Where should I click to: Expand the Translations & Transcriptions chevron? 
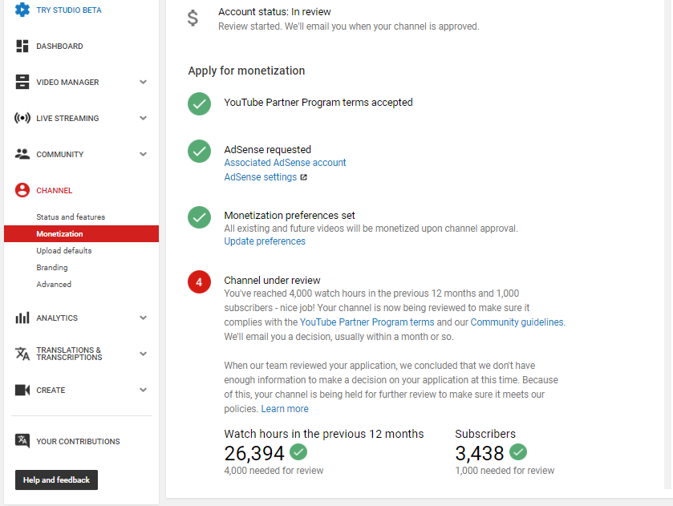[x=143, y=354]
